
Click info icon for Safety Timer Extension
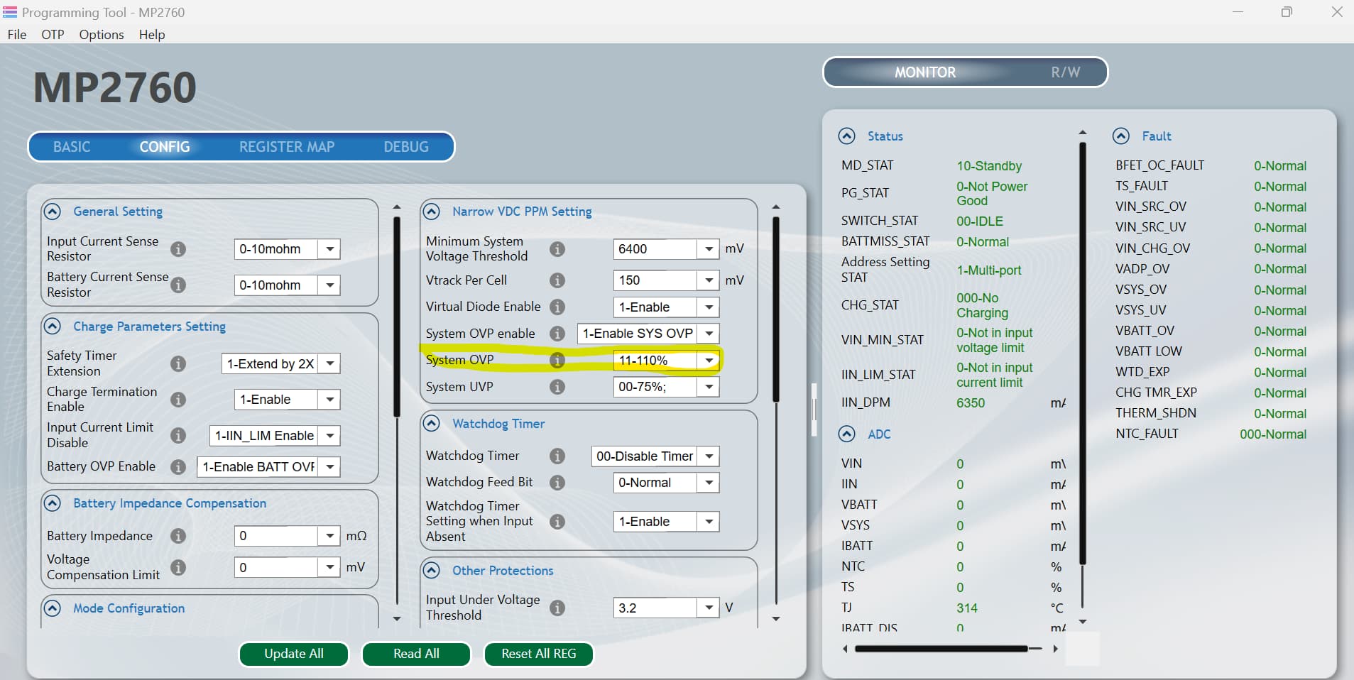coord(178,363)
